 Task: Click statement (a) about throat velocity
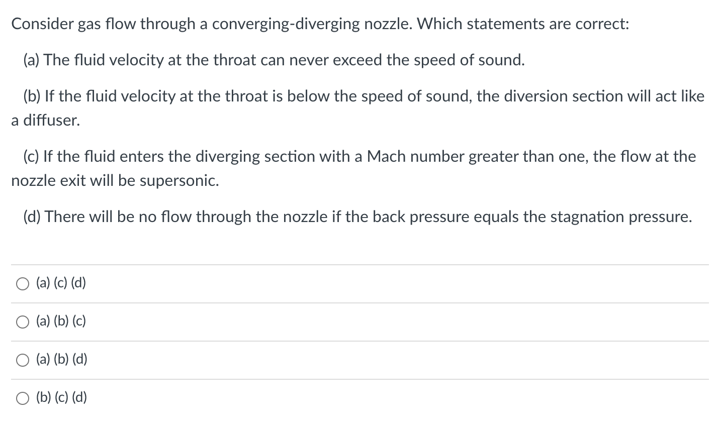pos(274,60)
